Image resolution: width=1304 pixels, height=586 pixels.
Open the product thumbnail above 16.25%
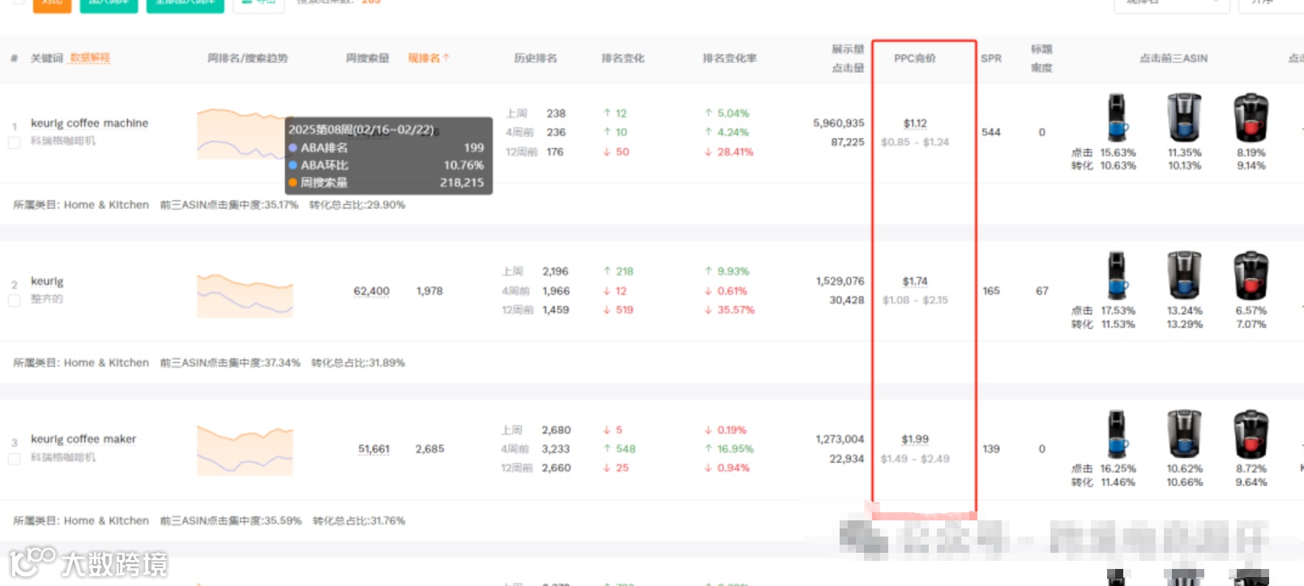[1118, 434]
